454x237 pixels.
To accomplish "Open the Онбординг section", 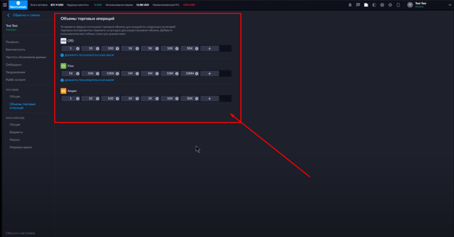I will point(14,65).
